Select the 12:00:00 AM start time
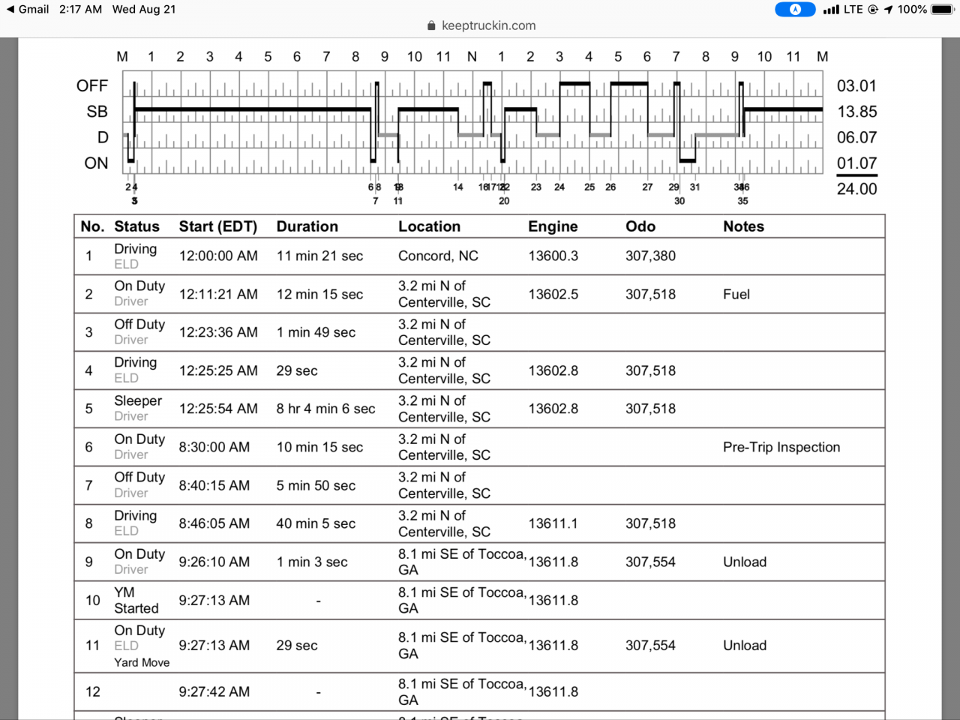 [x=218, y=256]
